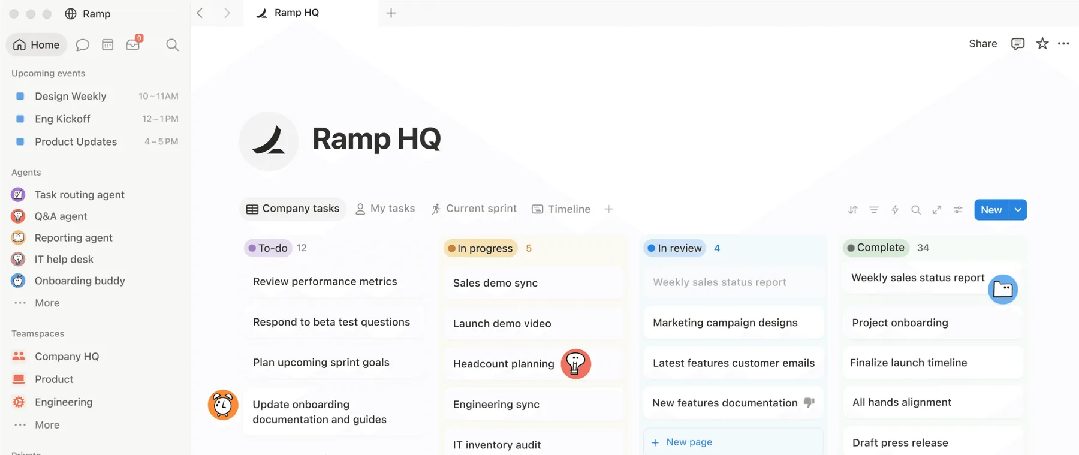This screenshot has width=1079, height=455.
Task: Click the lightning bolt automations icon
Action: [895, 210]
